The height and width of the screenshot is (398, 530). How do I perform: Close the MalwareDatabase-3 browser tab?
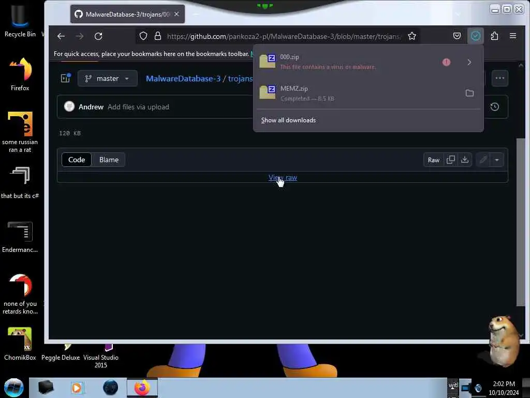176,14
